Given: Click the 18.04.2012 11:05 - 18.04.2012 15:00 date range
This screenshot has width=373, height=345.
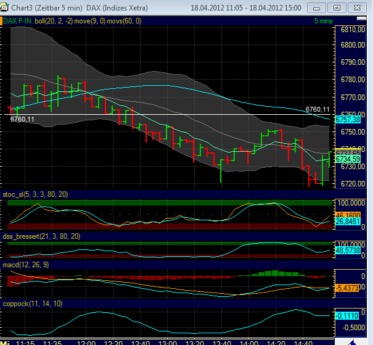Looking at the screenshot, I should coord(246,8).
